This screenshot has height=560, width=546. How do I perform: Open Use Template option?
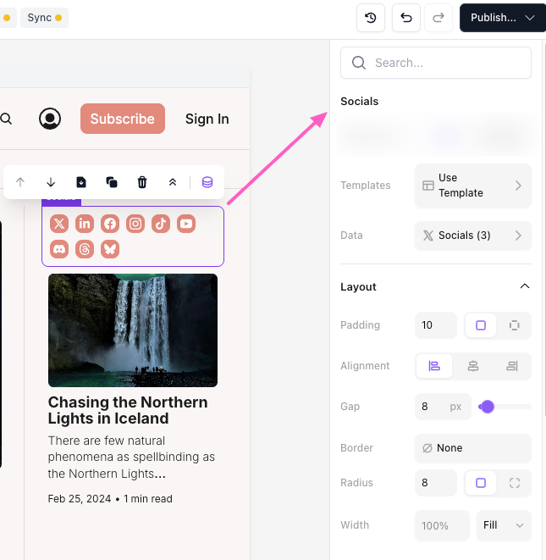473,186
